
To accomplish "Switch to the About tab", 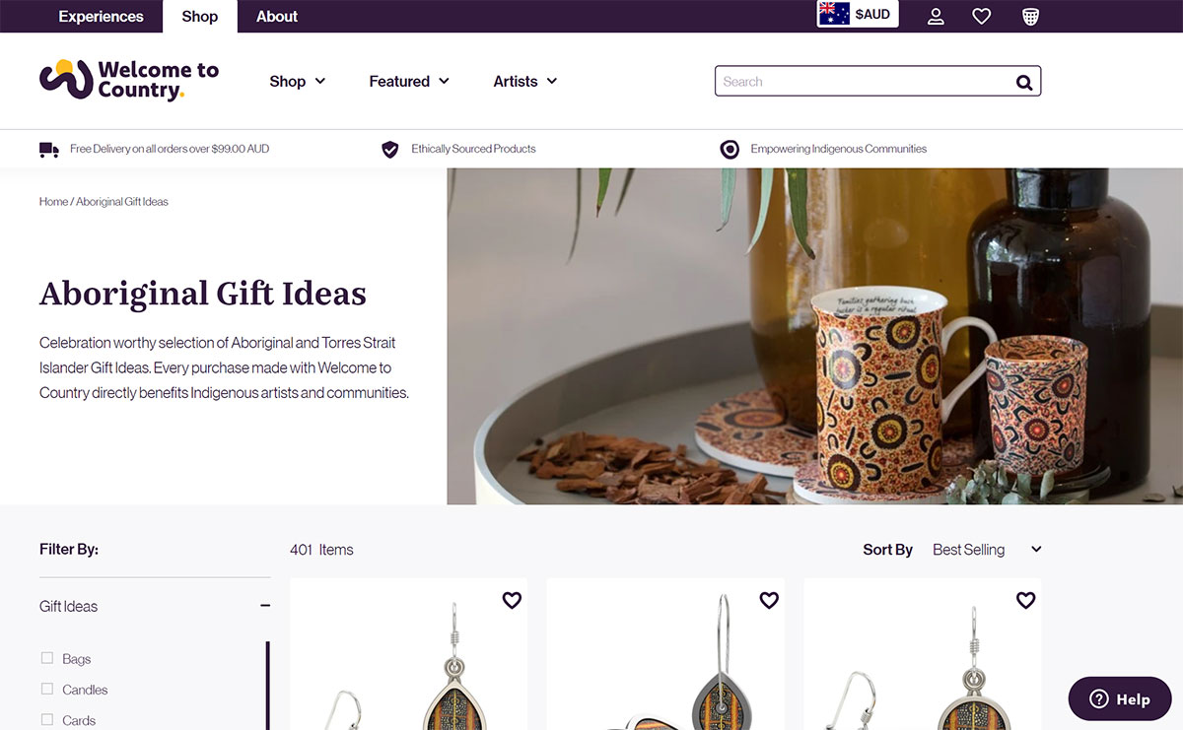I will point(277,17).
